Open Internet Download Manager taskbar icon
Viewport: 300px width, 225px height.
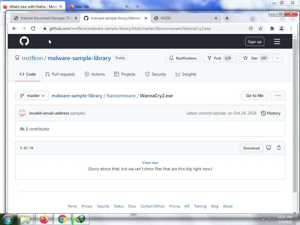(80, 219)
